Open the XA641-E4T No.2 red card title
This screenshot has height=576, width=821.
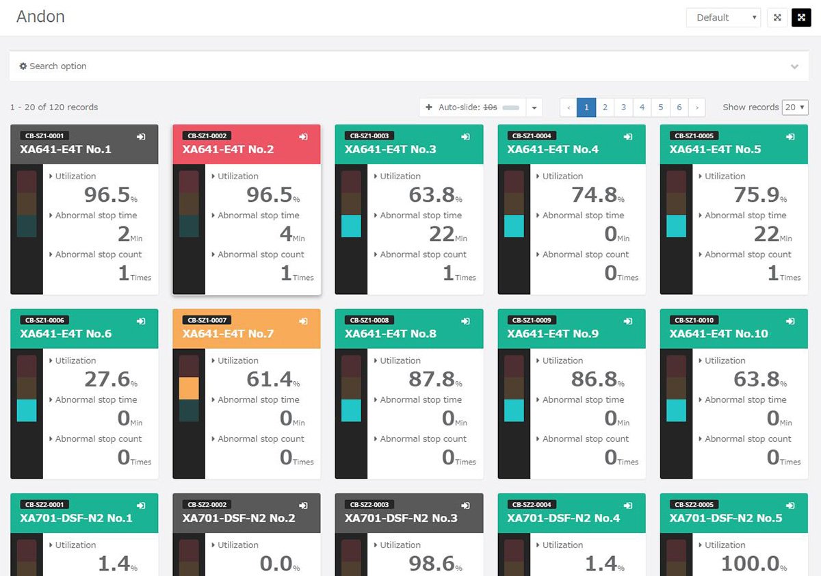click(228, 149)
